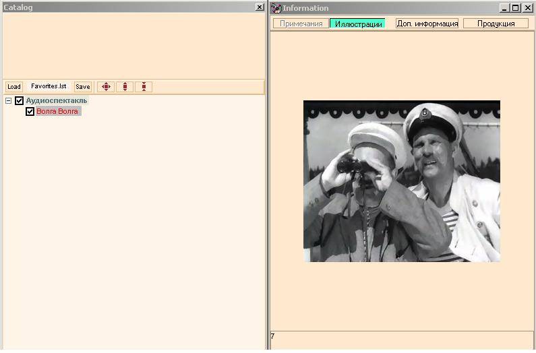The height and width of the screenshot is (353, 536).
Task: Toggle the Аудиоспектакль checkbox
Action: point(19,101)
